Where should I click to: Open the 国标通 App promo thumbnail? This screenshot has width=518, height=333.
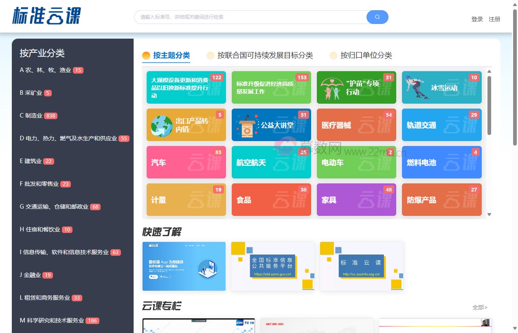click(x=184, y=266)
